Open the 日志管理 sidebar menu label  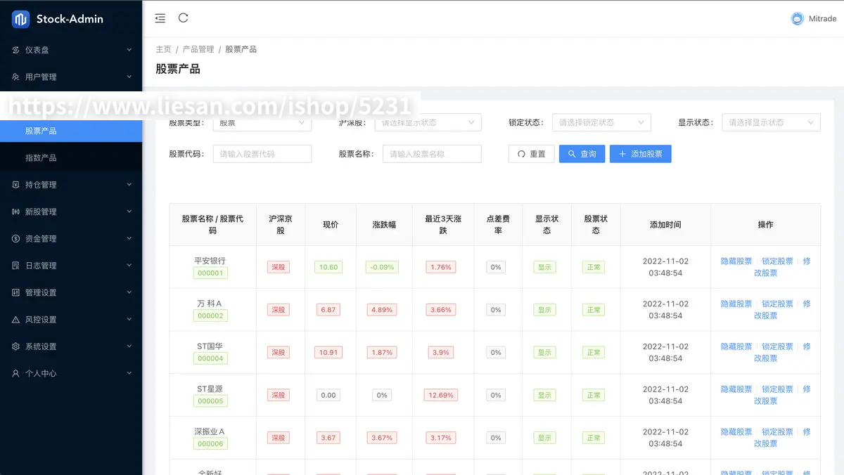click(41, 266)
